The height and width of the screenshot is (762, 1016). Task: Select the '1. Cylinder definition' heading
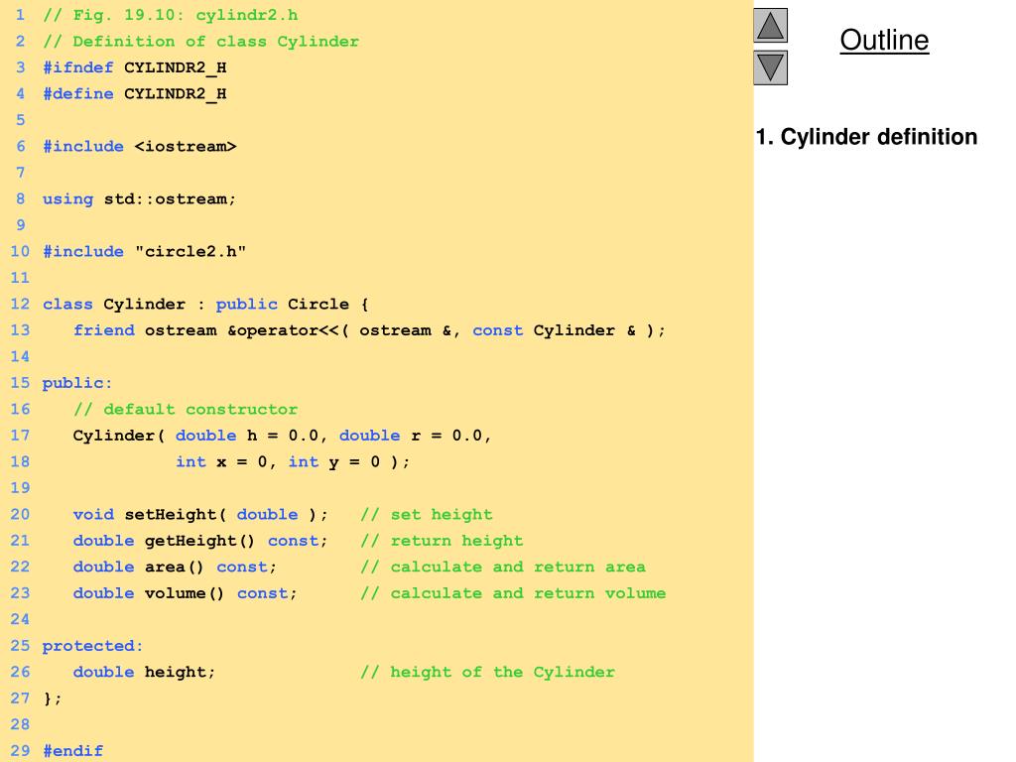866,137
